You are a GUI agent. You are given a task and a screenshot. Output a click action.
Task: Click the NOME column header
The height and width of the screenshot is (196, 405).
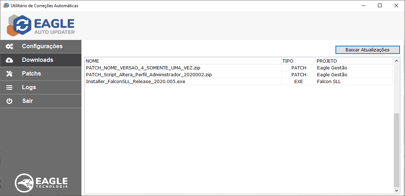[183, 61]
